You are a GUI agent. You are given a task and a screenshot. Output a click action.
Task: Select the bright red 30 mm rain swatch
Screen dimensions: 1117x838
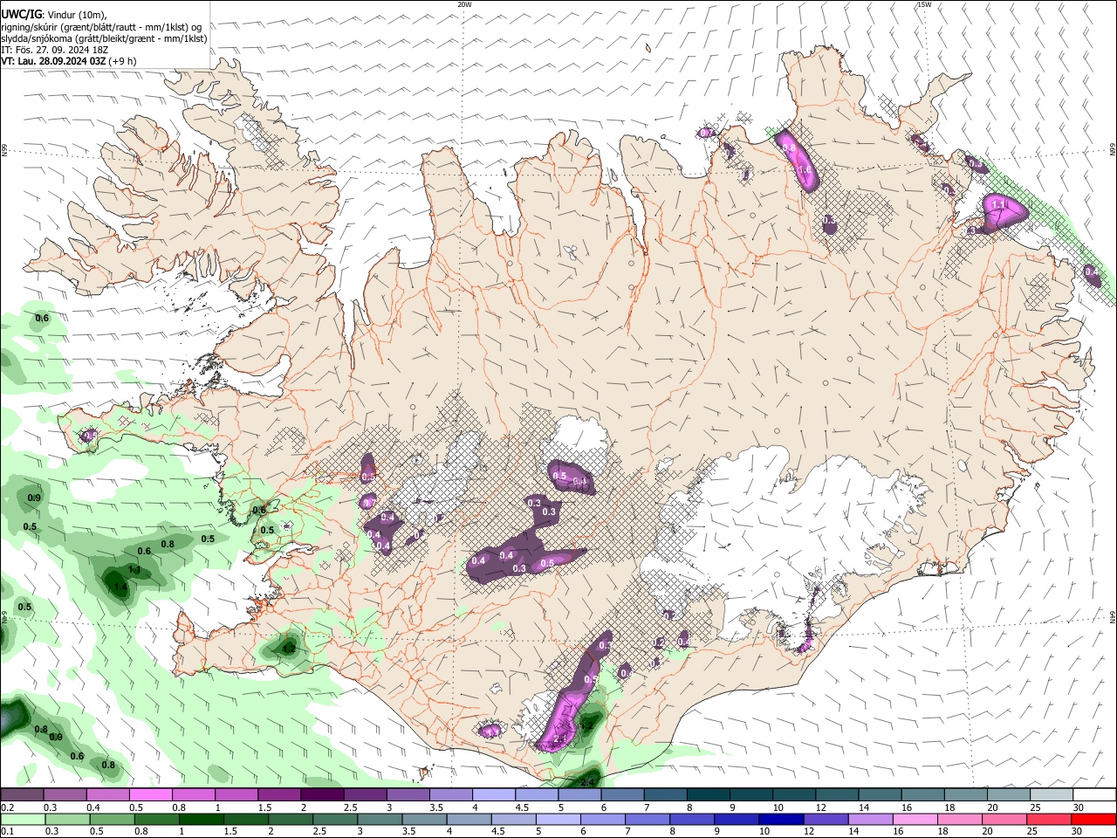coord(1094,819)
